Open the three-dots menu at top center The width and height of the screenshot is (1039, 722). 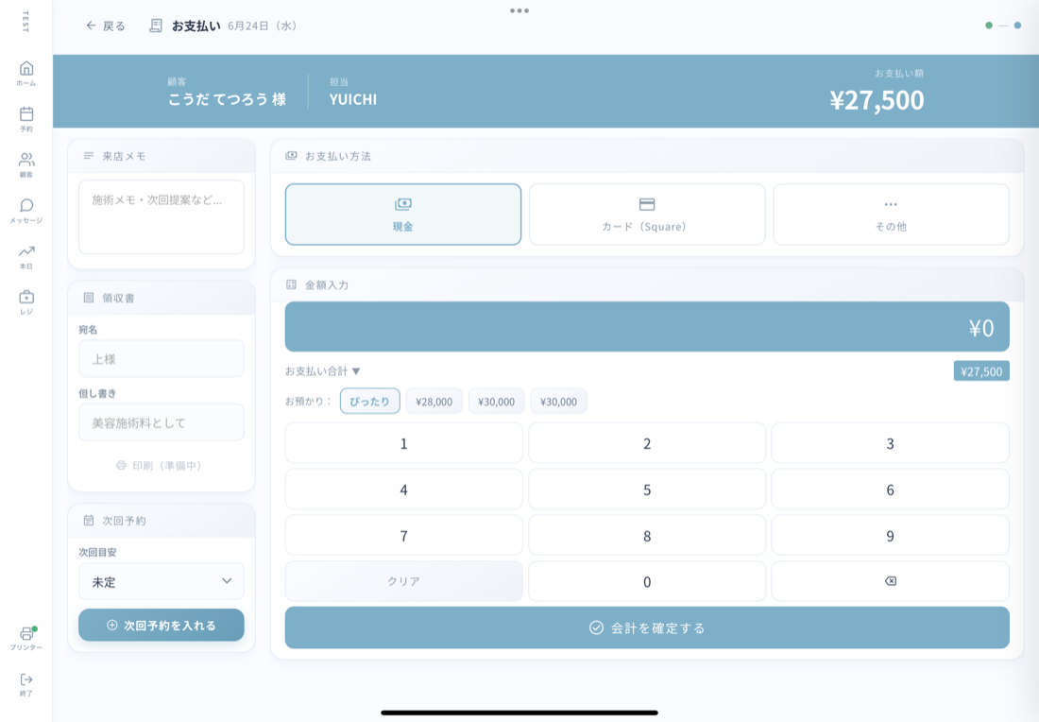[519, 10]
